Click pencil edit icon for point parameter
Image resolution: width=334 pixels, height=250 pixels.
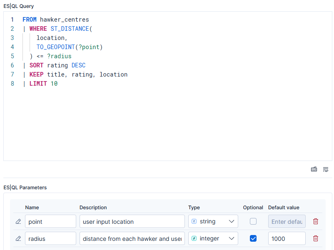18,221
